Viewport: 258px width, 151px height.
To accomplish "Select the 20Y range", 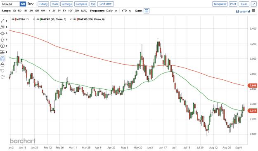I will pos(77,11).
